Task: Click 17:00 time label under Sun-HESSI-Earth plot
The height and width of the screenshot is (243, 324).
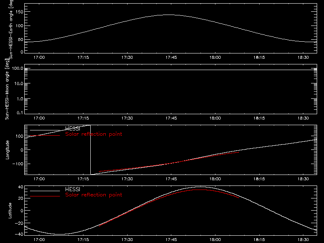Action: coord(39,58)
